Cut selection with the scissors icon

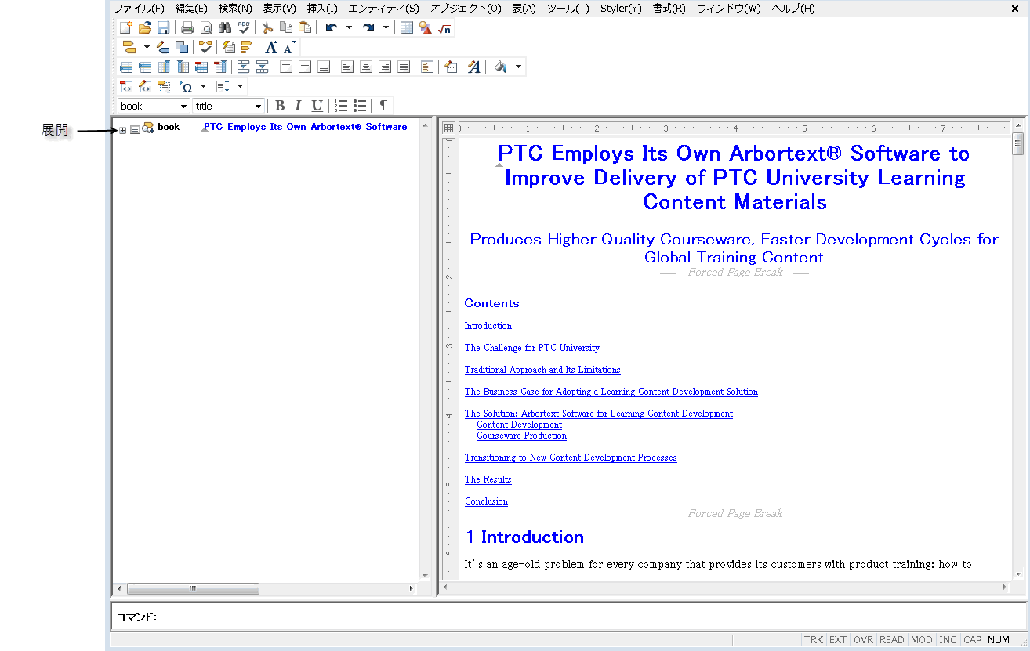pos(268,28)
